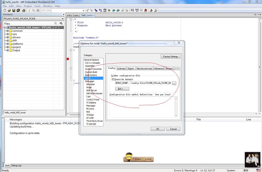The height and width of the screenshot is (172, 262).
Task: Click the Save toolbar icon
Action: point(14,10)
